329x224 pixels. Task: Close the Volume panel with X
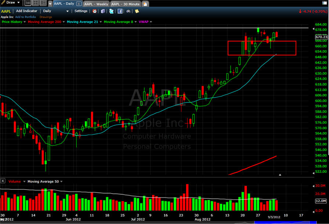coord(3,181)
